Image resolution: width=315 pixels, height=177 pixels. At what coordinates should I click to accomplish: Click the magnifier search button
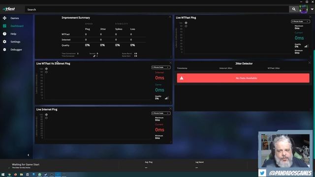click(x=294, y=9)
